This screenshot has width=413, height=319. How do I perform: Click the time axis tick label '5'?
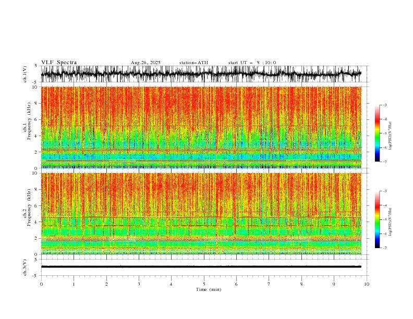point(204,284)
